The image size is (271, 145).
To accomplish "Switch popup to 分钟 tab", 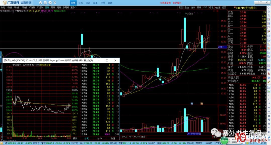I will 100,138.
